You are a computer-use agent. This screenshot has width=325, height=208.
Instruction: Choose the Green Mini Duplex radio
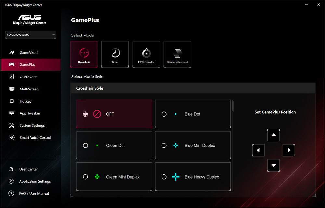pos(85,177)
